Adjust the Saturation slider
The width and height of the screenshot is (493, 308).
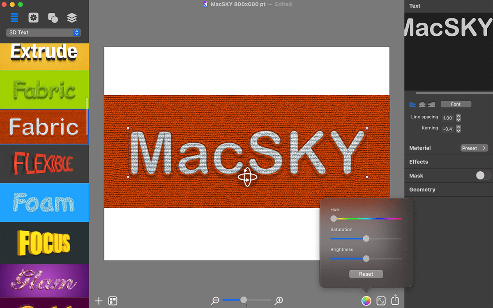coord(366,239)
